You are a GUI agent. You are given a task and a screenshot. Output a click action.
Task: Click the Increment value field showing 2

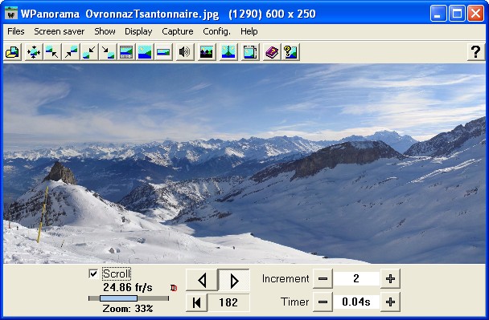coord(356,278)
